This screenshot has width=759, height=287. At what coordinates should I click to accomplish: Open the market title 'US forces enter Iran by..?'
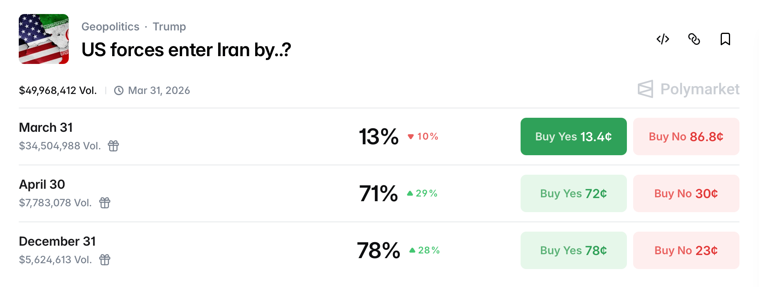tap(186, 50)
